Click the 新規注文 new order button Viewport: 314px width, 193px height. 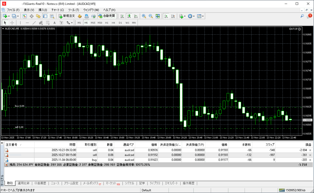(67, 16)
